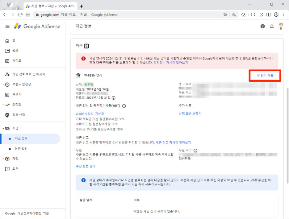
Task: Click the blue info banner icon
Action: 83,180
